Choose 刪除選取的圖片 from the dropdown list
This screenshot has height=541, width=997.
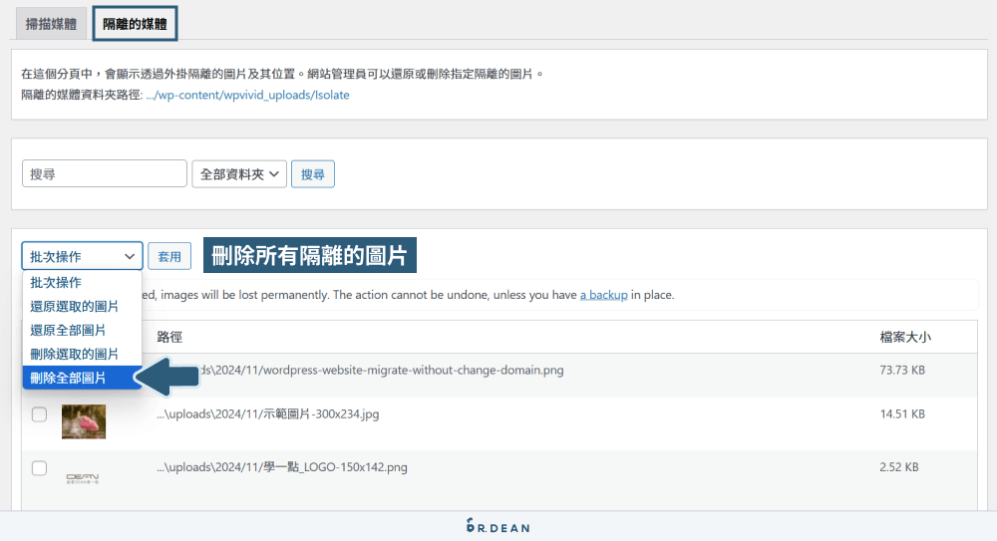pos(82,354)
